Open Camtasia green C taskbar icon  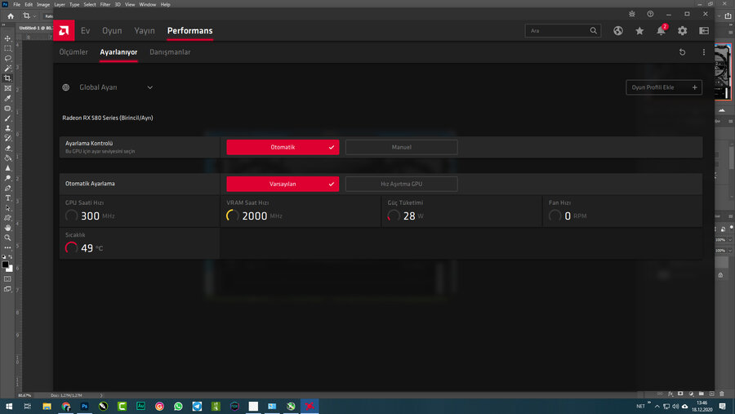(122, 406)
